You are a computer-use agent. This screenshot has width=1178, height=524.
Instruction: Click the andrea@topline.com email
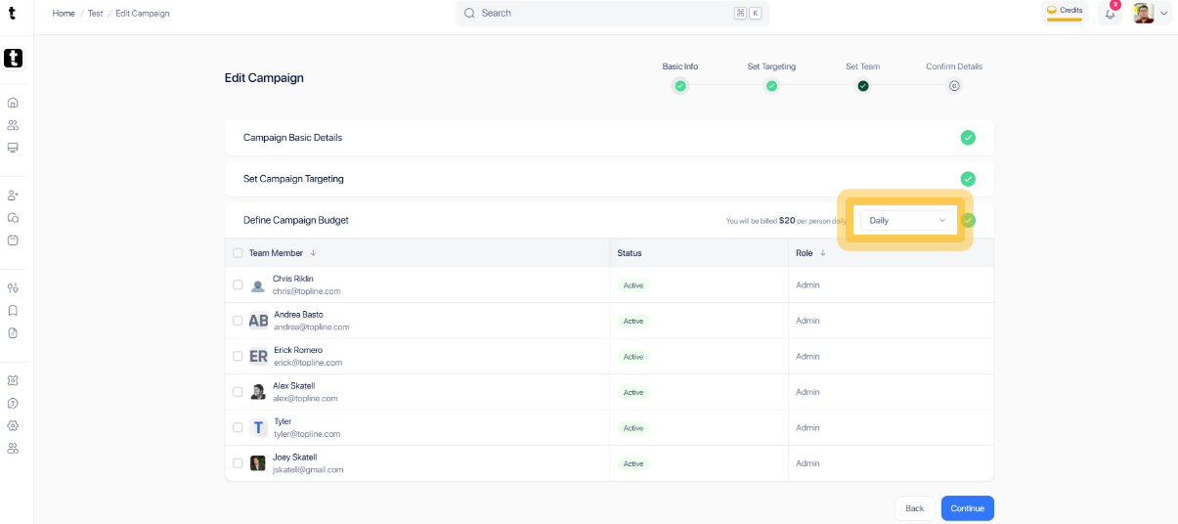(312, 327)
